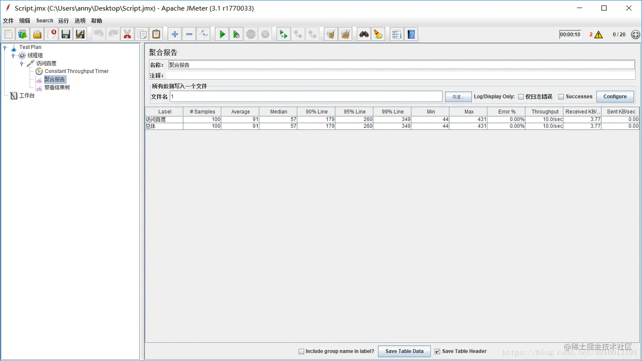Click the Save As icon with pencil
This screenshot has width=642, height=361.
pyautogui.click(x=80, y=34)
